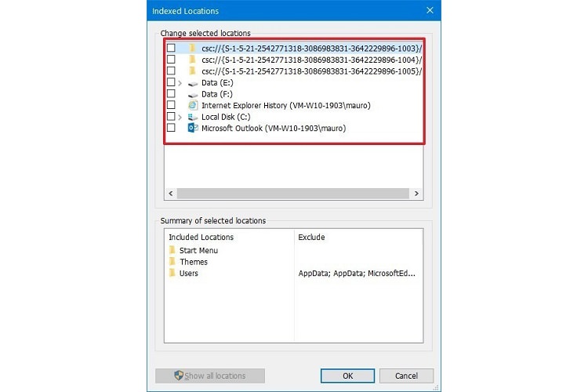Expand the Local Disk (C:) tree node
The width and height of the screenshot is (588, 392).
click(181, 117)
